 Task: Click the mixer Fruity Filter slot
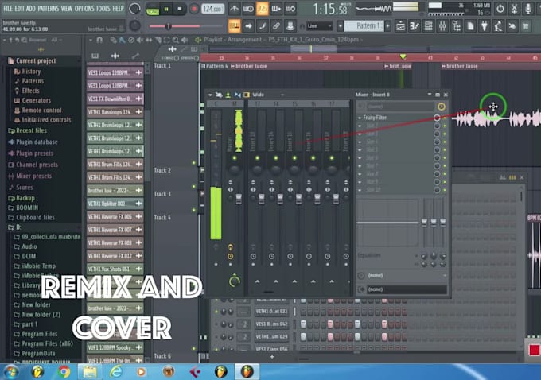(395, 118)
